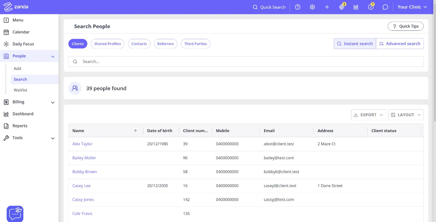Go to Add under People
This screenshot has height=222, width=436.
(x=17, y=68)
